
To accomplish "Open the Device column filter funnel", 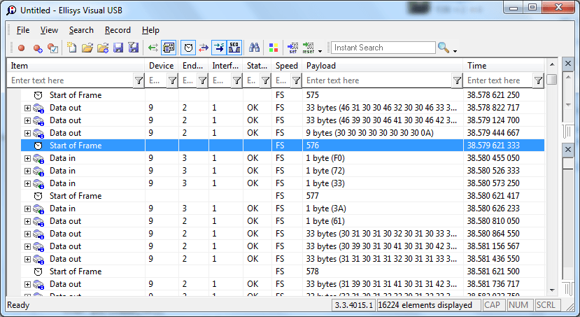I will (x=172, y=80).
